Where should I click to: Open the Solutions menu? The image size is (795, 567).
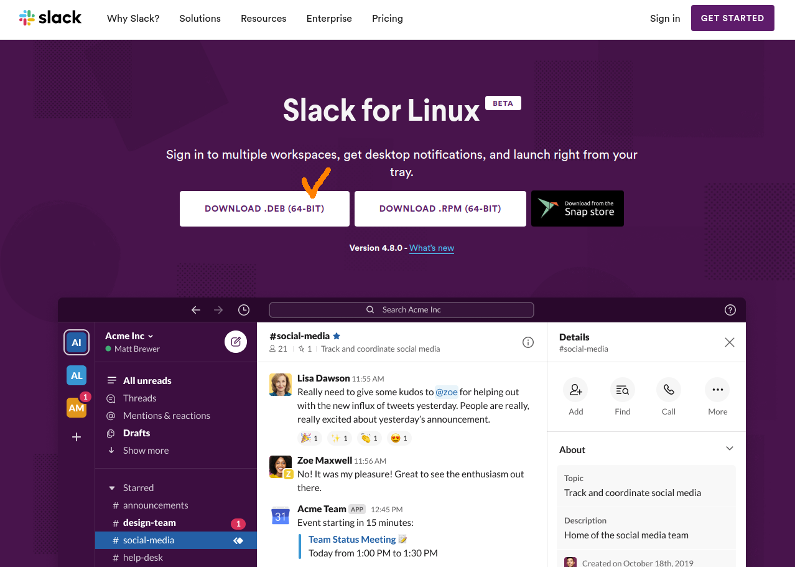tap(200, 19)
